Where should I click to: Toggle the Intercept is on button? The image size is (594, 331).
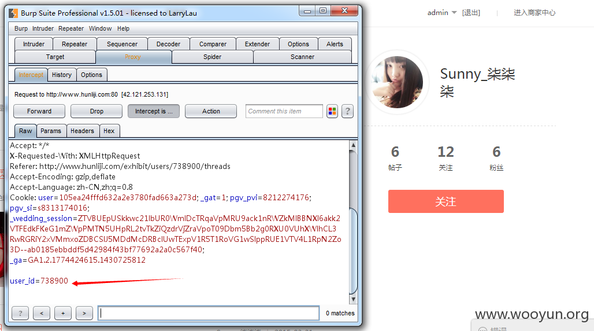(x=154, y=111)
